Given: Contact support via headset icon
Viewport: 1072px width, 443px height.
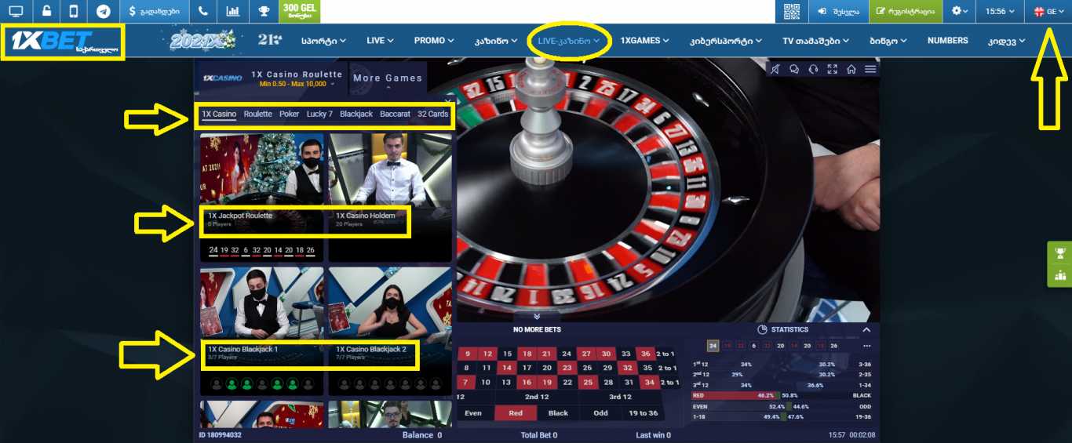Looking at the screenshot, I should [x=813, y=69].
